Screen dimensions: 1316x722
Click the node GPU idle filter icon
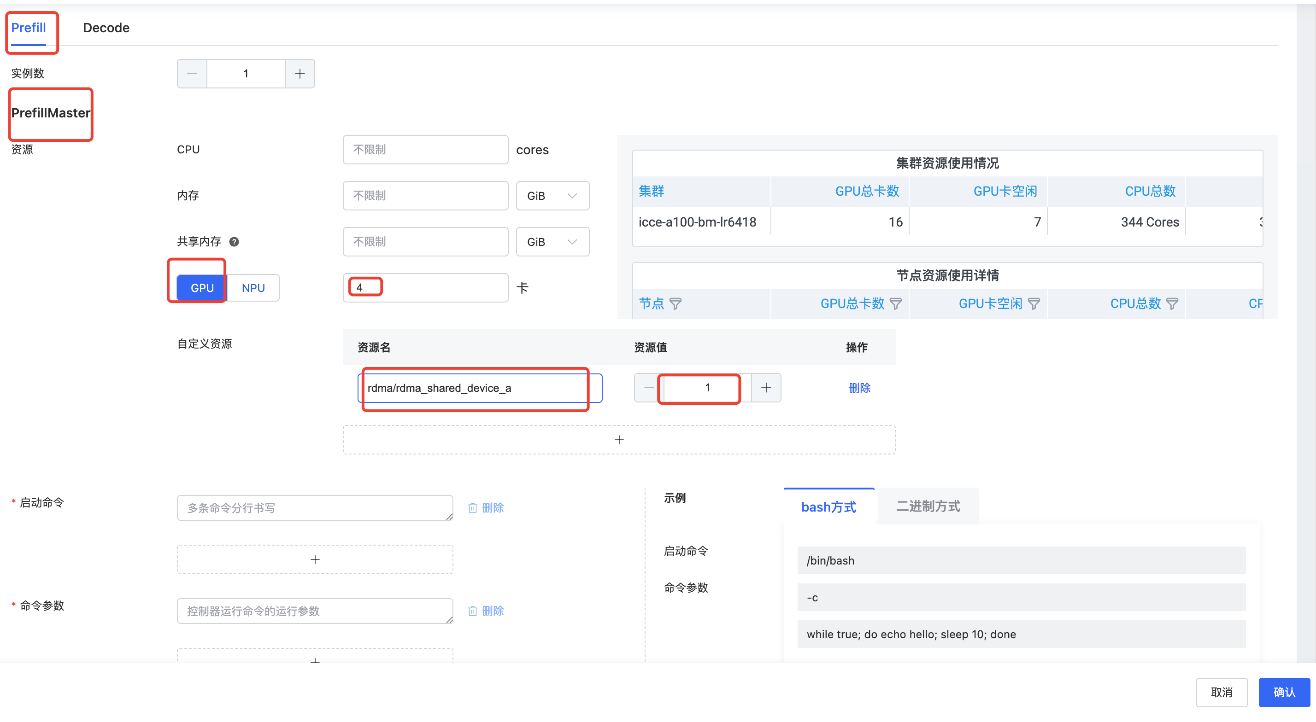click(x=1034, y=304)
